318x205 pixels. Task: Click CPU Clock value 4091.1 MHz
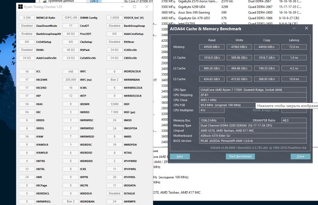point(253,100)
